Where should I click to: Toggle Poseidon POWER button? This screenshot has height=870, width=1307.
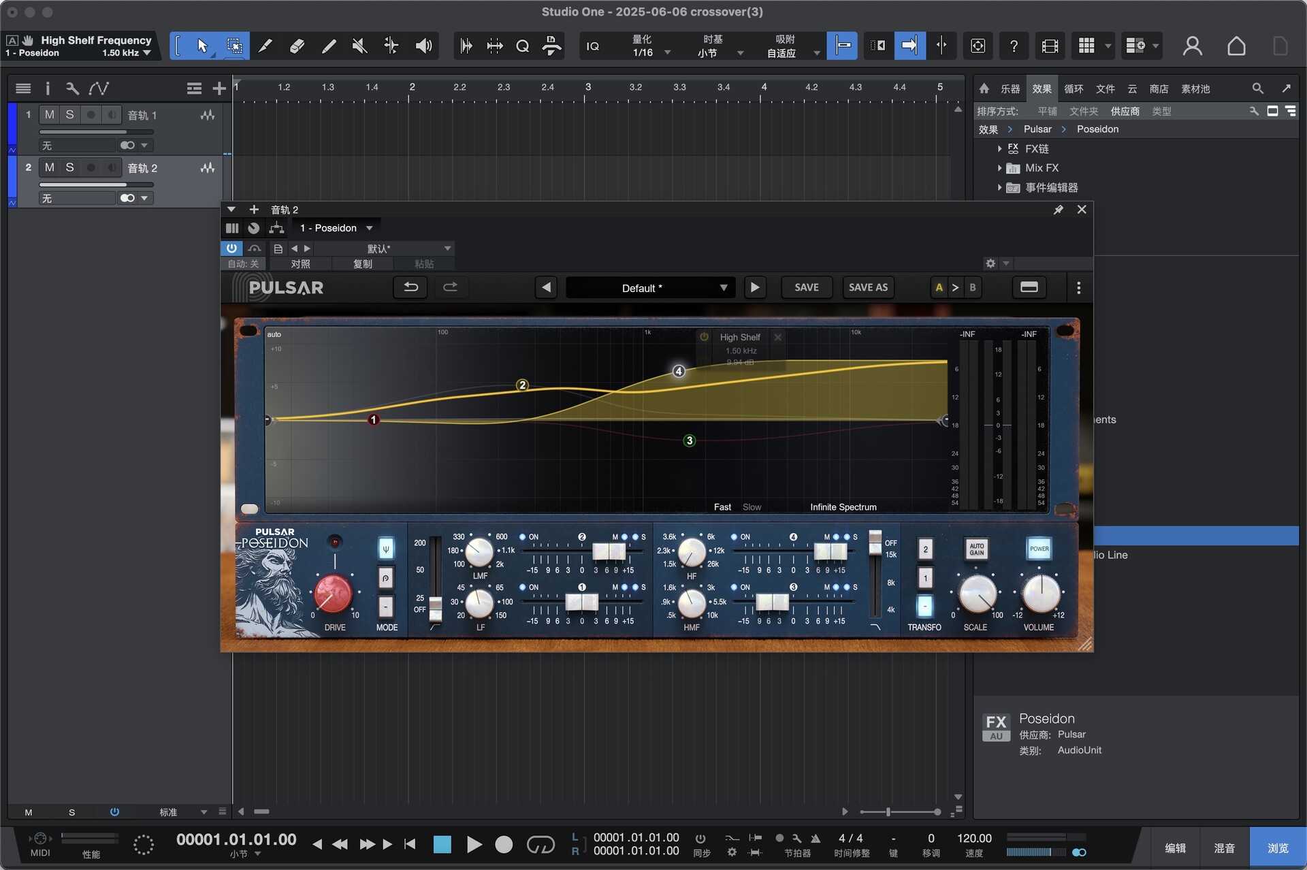click(1039, 549)
